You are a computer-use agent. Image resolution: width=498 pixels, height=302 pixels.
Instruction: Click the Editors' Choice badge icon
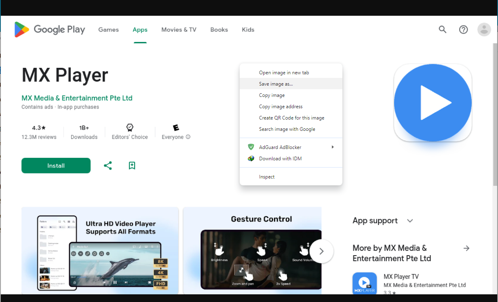pyautogui.click(x=130, y=128)
